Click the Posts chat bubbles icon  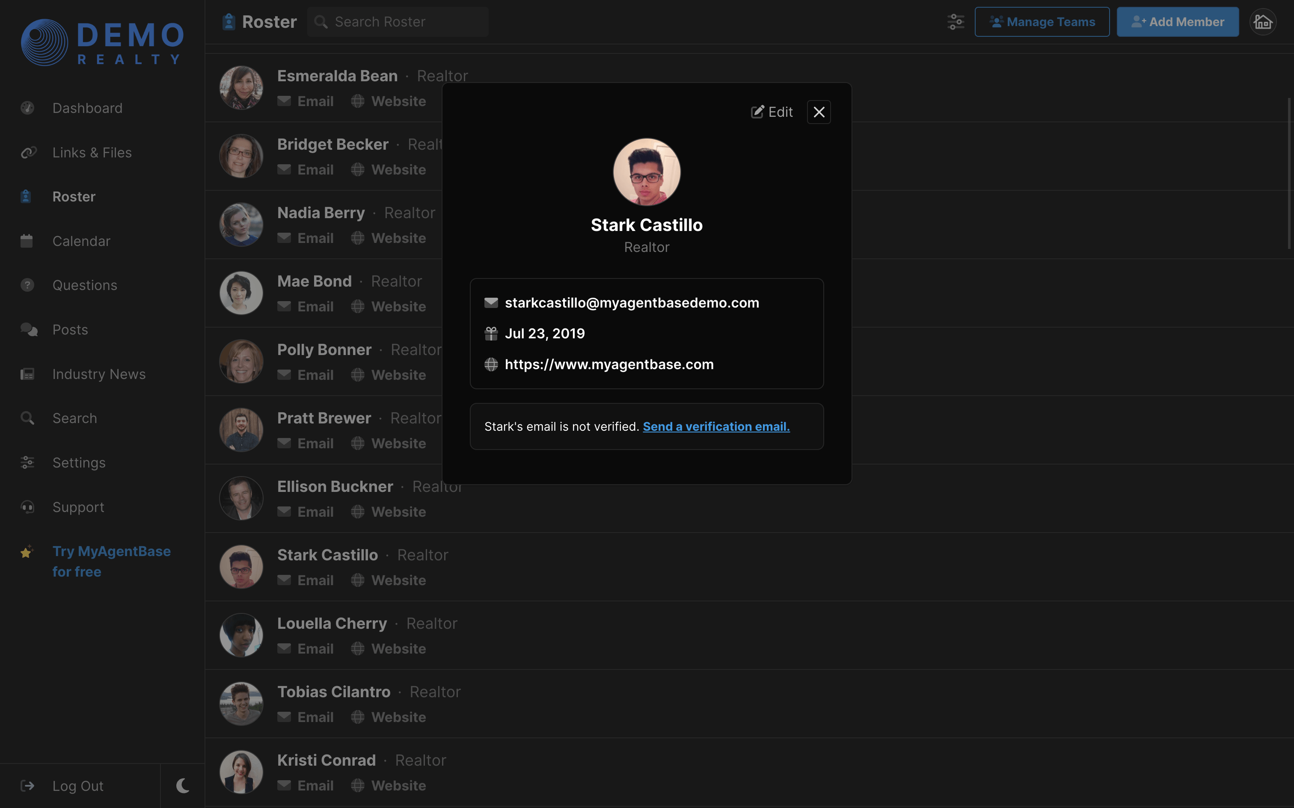click(x=29, y=330)
